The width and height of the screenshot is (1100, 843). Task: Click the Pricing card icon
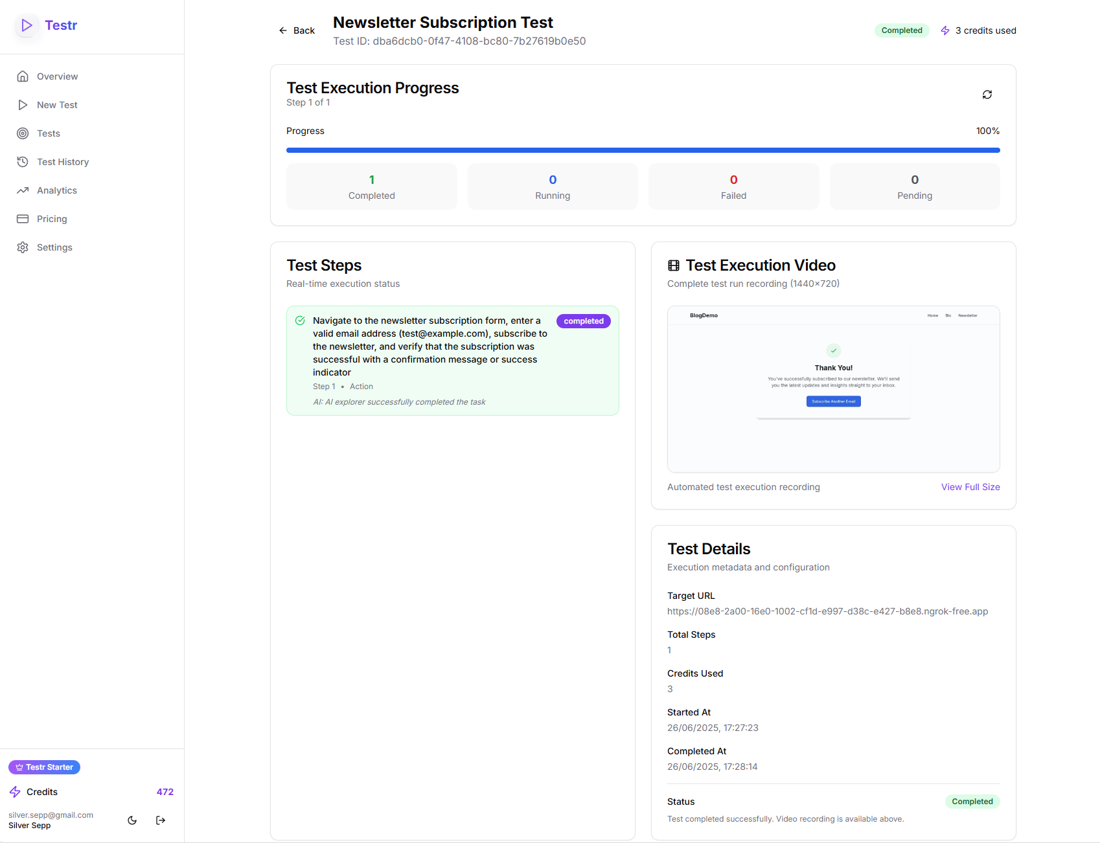coord(23,219)
